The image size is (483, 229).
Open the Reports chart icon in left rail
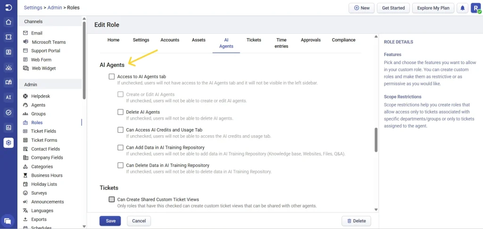tap(8, 127)
